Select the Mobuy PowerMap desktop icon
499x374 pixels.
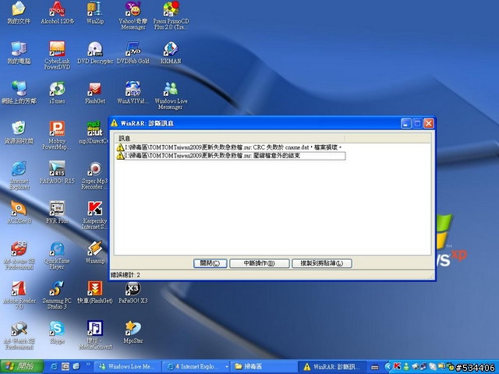point(57,135)
